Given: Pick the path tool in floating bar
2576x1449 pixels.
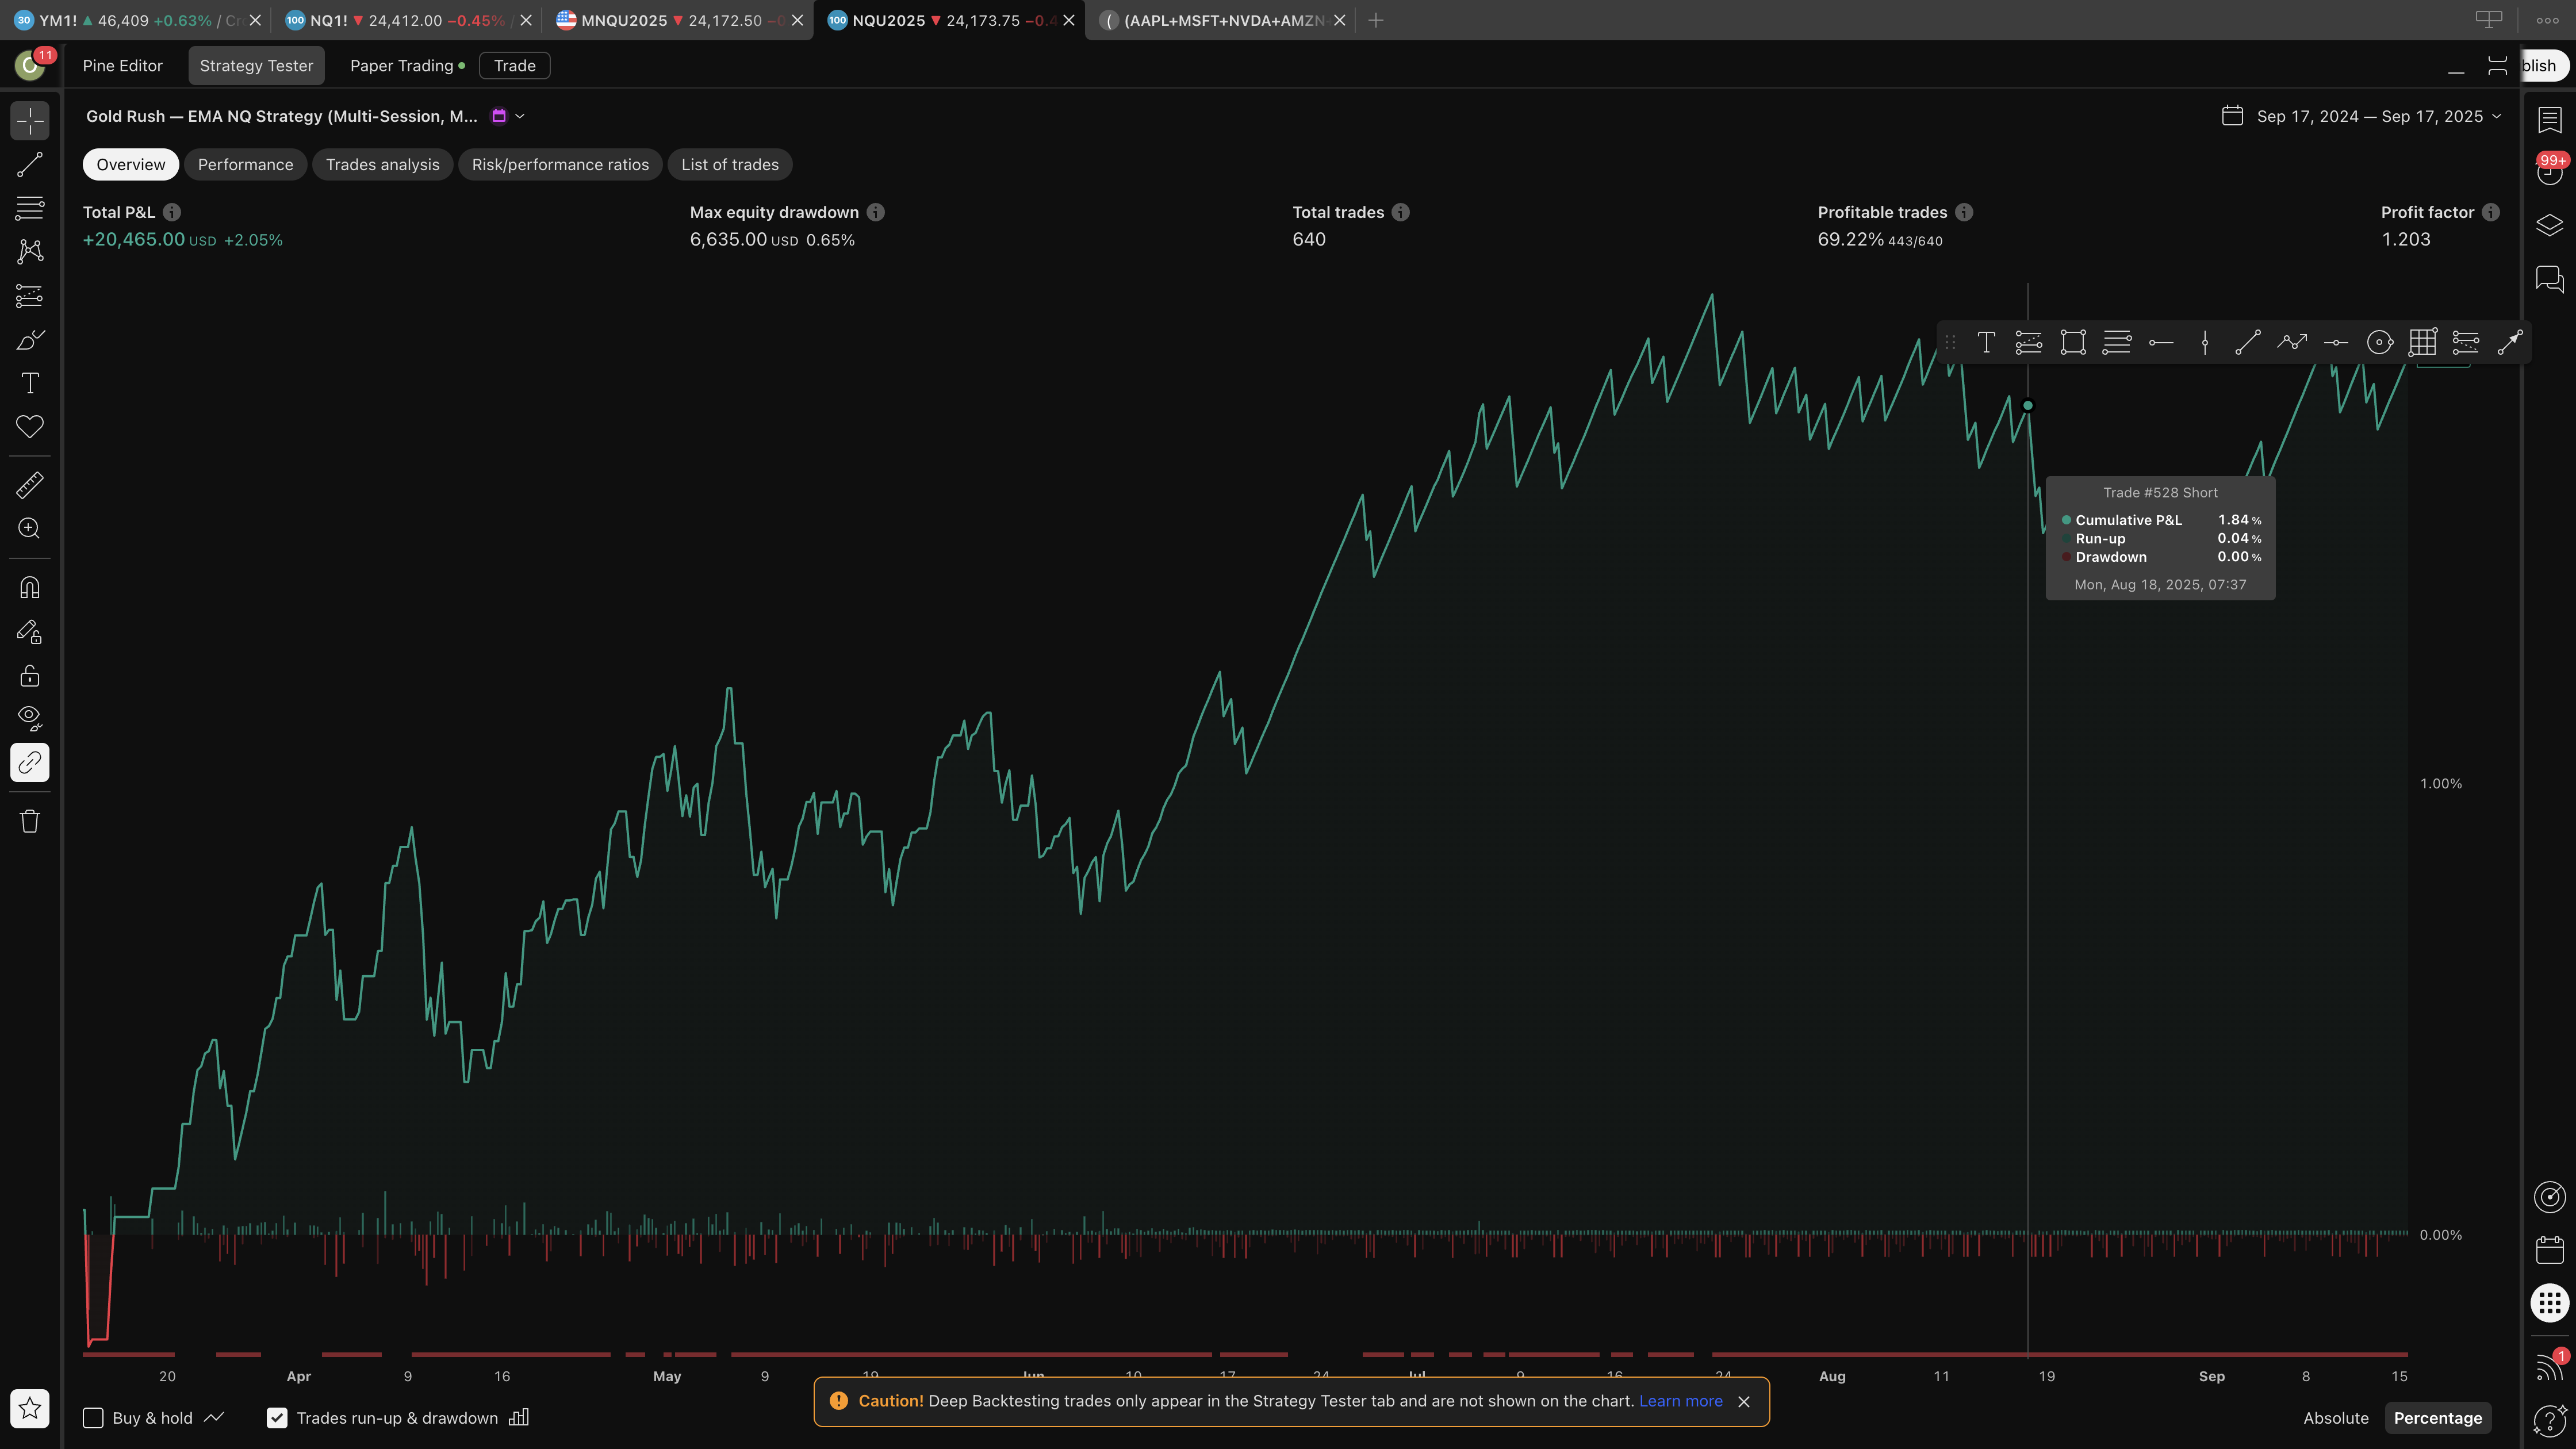Looking at the screenshot, I should click(2292, 343).
